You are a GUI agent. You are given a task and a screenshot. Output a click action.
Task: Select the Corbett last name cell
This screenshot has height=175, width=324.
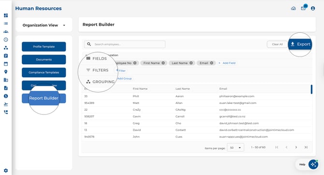coord(180,130)
